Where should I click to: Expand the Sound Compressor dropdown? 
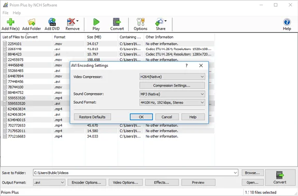[172, 94]
